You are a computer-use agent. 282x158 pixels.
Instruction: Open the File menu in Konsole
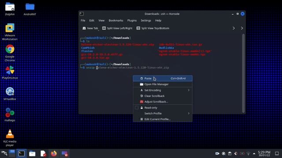tap(83, 21)
